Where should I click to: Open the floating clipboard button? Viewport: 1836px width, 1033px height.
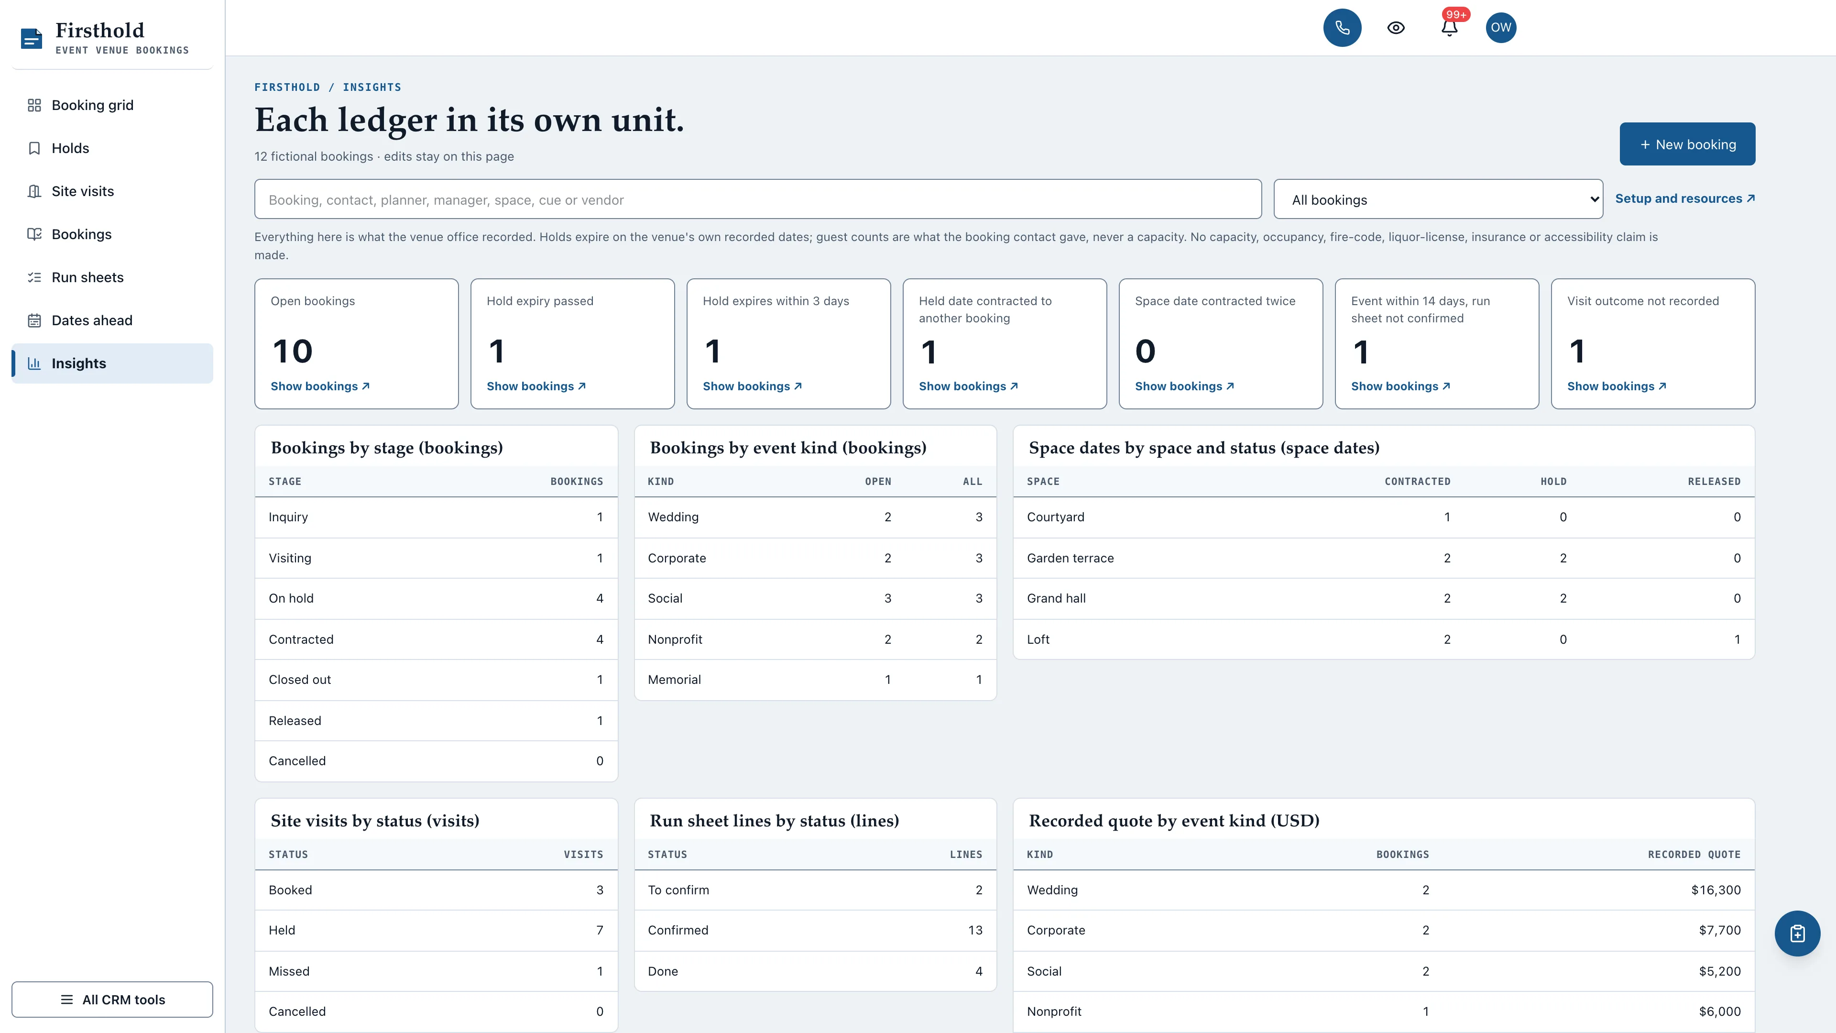[1797, 933]
